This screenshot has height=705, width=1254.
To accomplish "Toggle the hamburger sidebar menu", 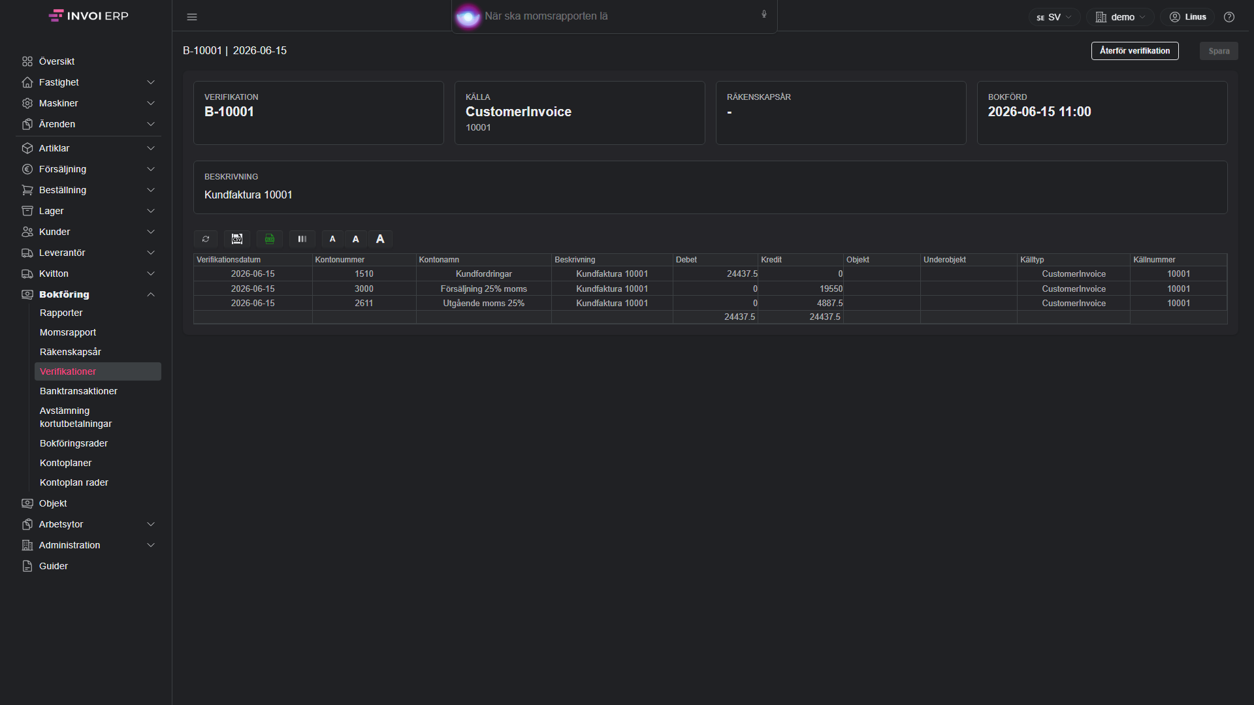I will 192,17.
